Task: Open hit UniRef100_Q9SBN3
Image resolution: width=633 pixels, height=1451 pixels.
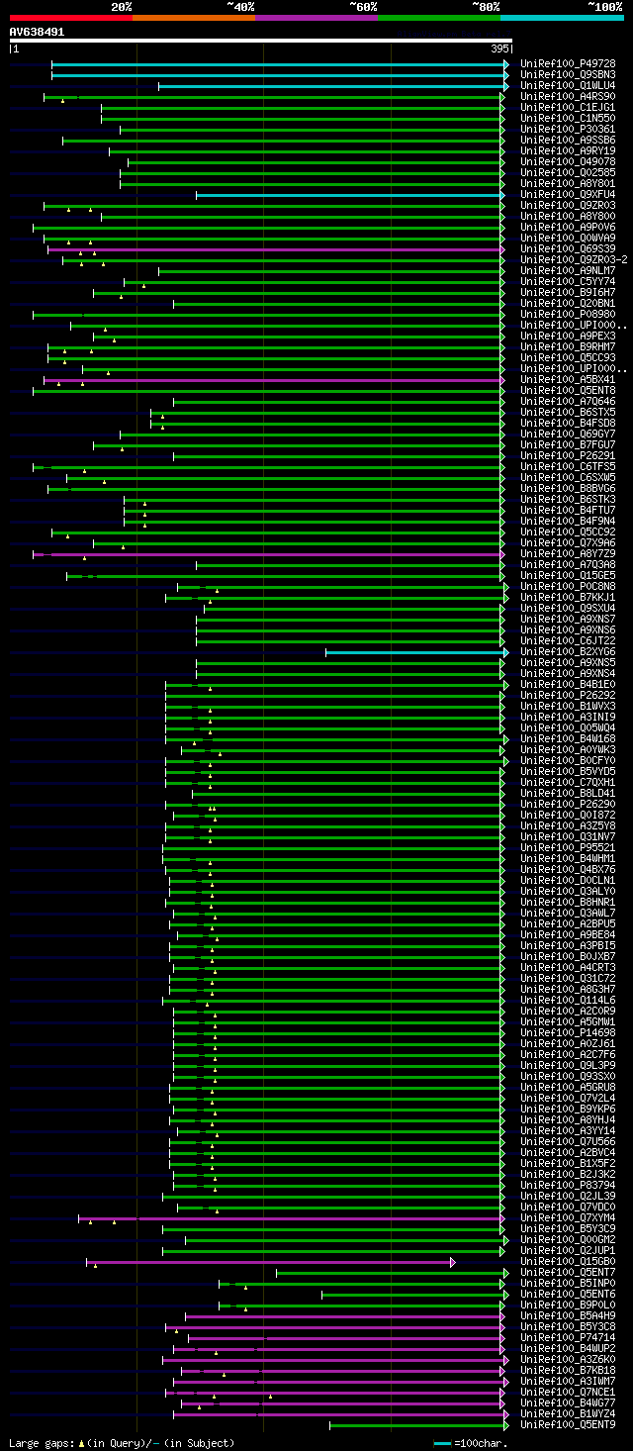Action: pyautogui.click(x=568, y=74)
